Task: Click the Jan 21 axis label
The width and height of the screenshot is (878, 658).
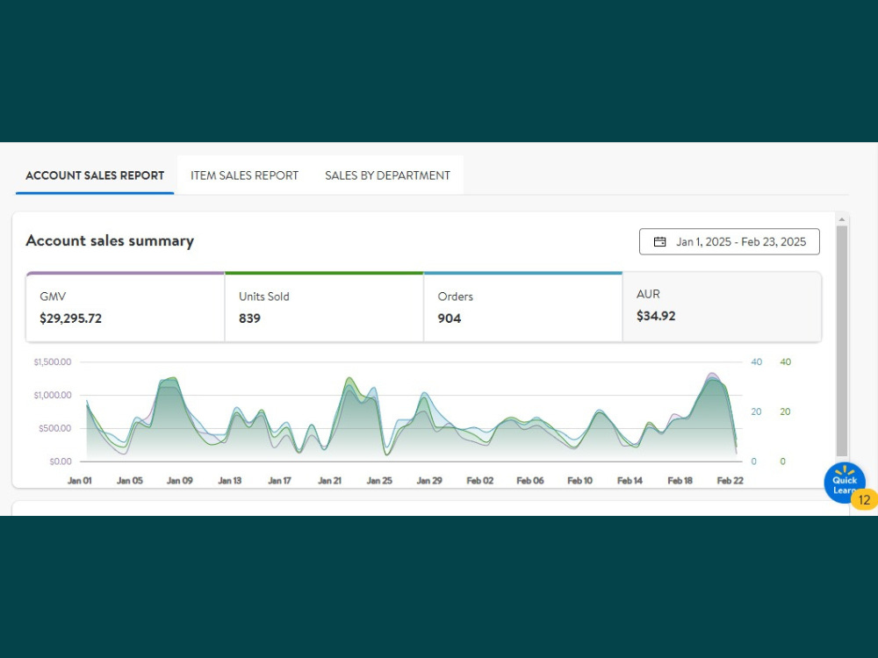Action: 329,481
